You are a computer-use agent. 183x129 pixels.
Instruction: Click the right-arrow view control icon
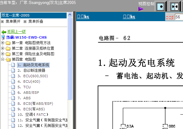point(161,7)
